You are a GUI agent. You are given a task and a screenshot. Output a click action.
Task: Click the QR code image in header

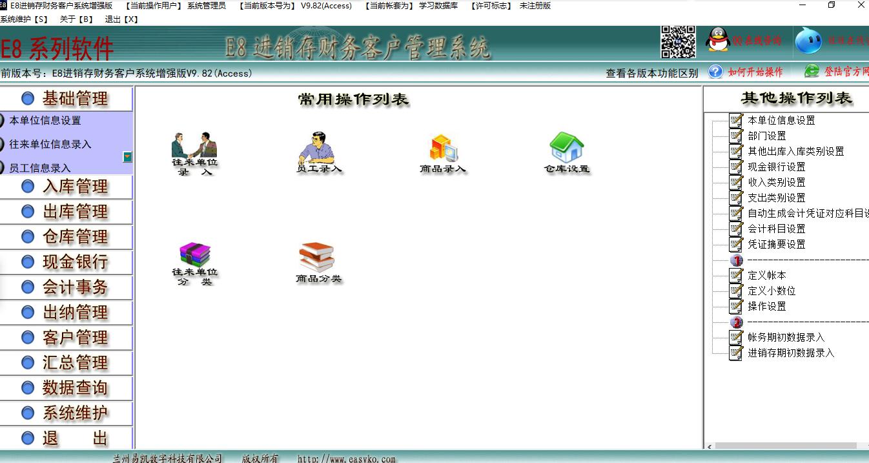coord(677,42)
